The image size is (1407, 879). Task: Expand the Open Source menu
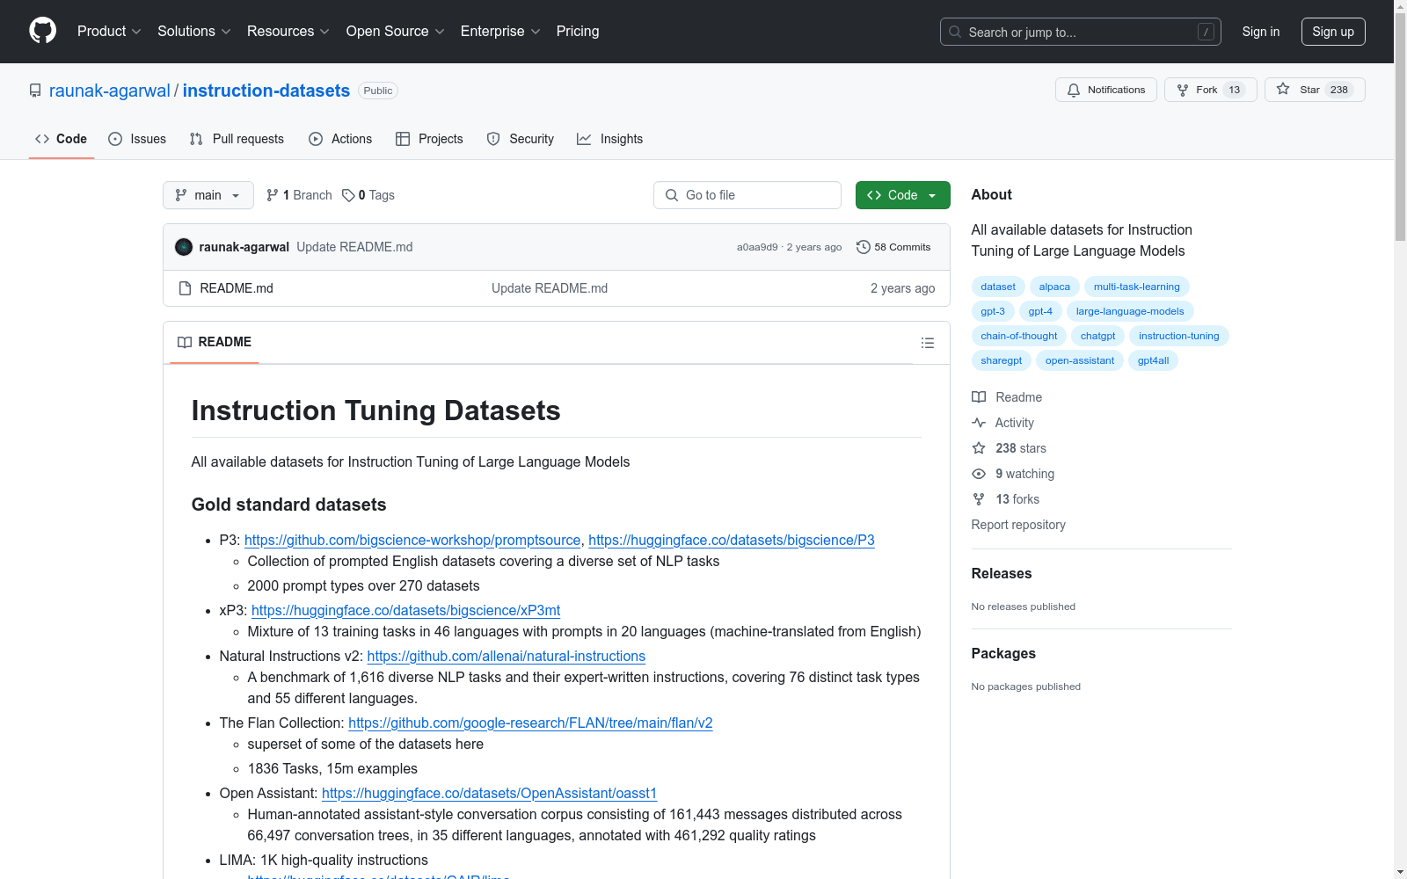[396, 32]
